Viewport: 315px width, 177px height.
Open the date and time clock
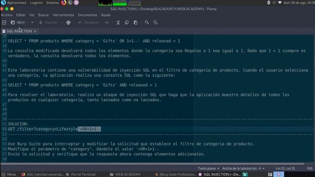299,2
